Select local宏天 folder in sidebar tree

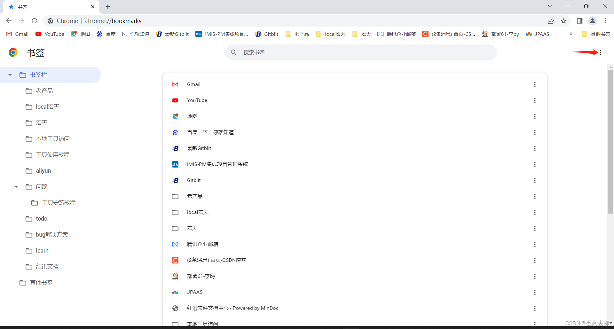click(48, 107)
